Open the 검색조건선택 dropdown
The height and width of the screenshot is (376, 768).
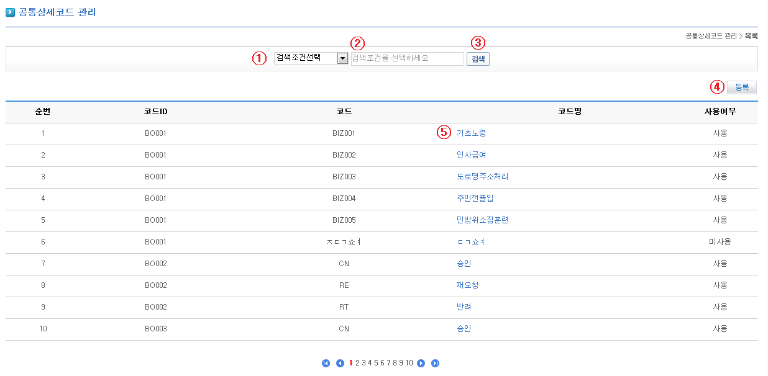tap(342, 58)
